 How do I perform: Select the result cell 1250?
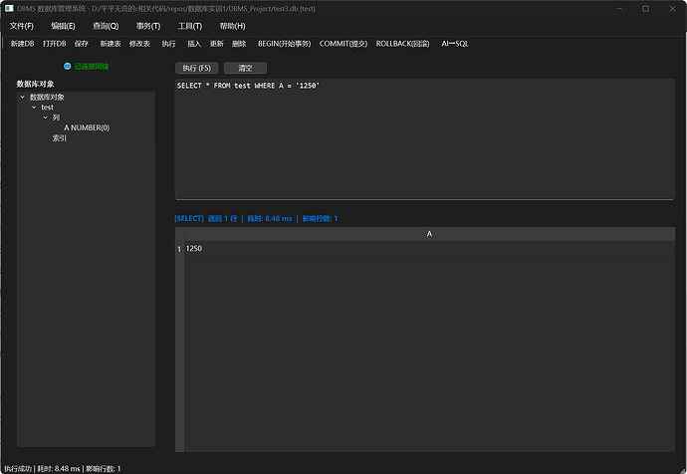pos(429,249)
